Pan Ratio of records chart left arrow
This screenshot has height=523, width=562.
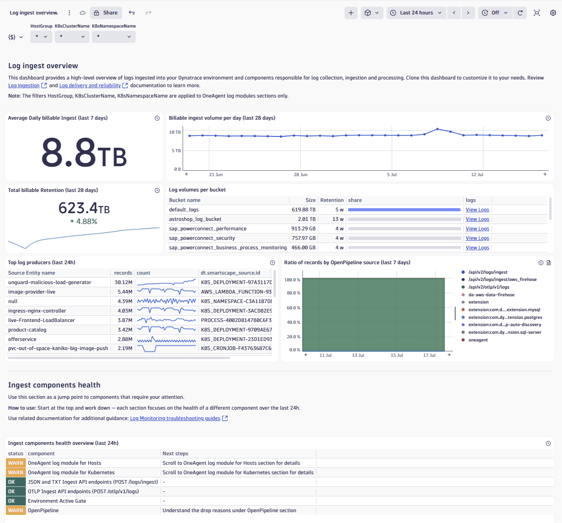(306, 355)
